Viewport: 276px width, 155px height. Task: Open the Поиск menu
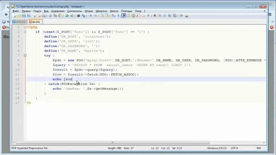37,11
